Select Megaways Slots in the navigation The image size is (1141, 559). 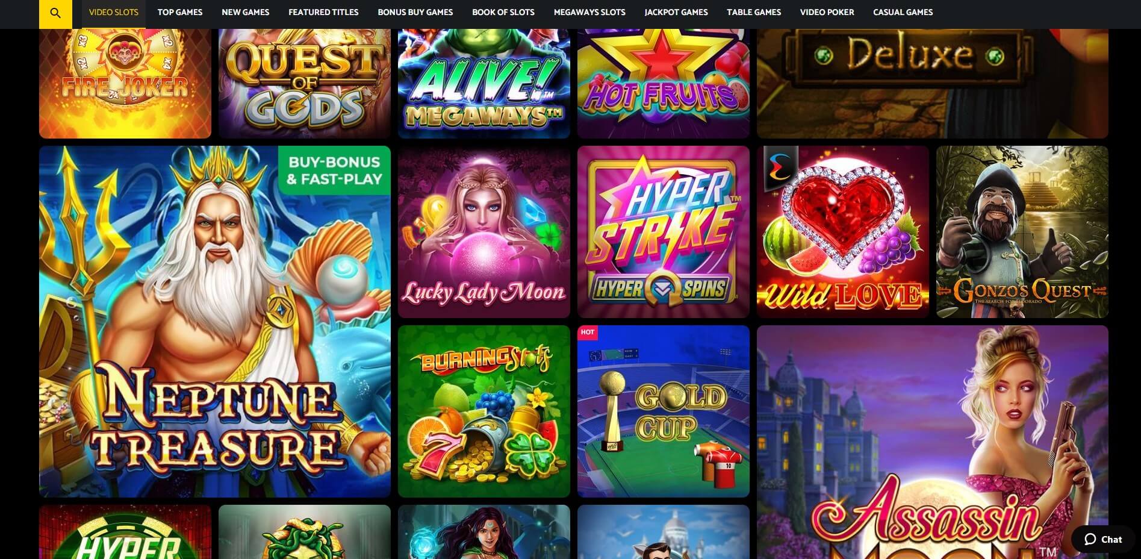(589, 12)
